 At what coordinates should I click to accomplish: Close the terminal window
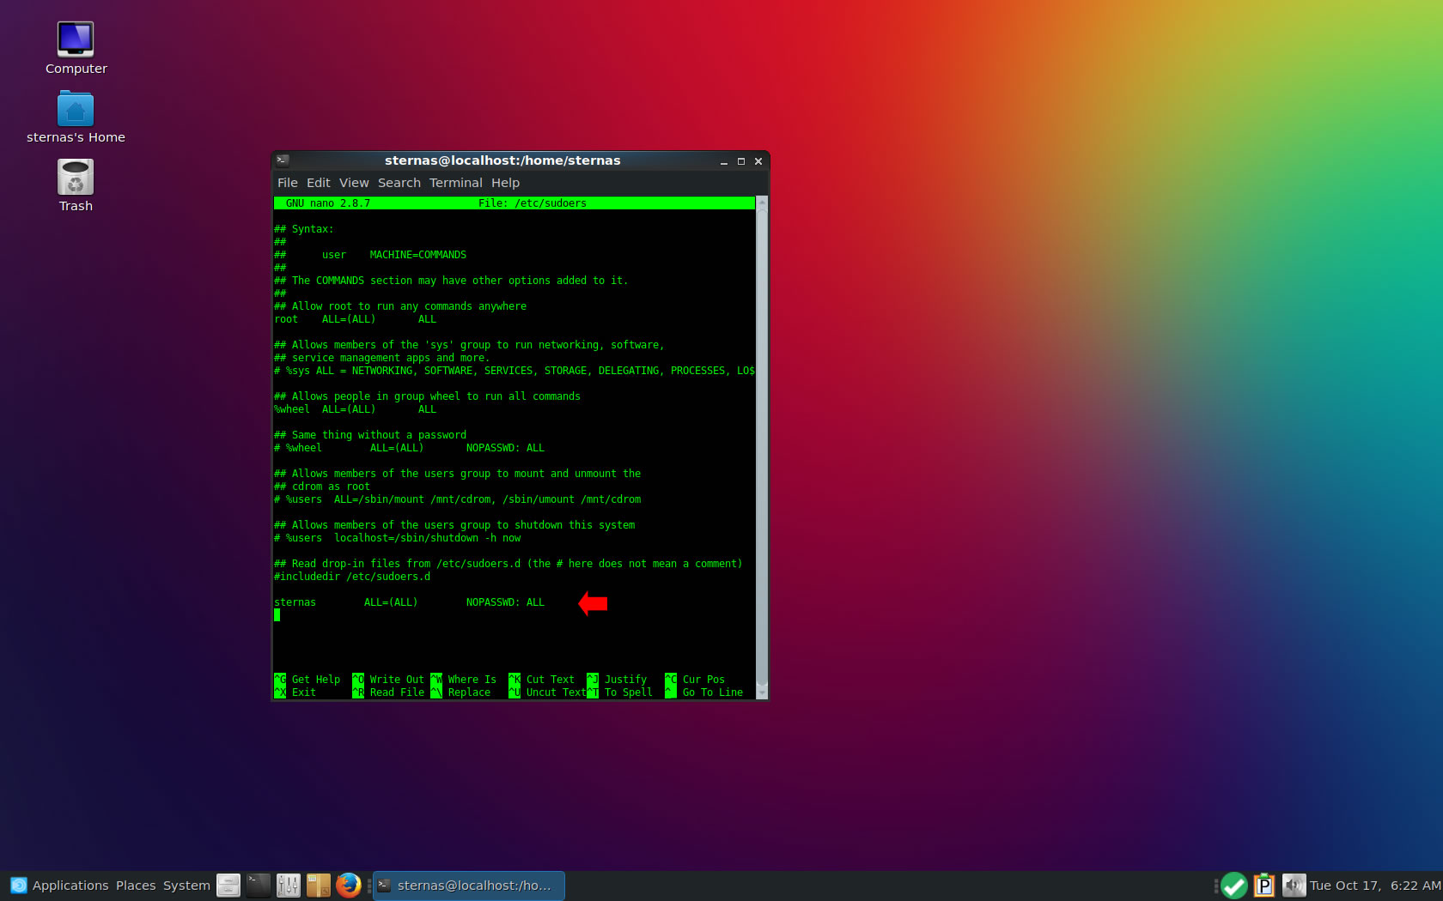coord(758,161)
